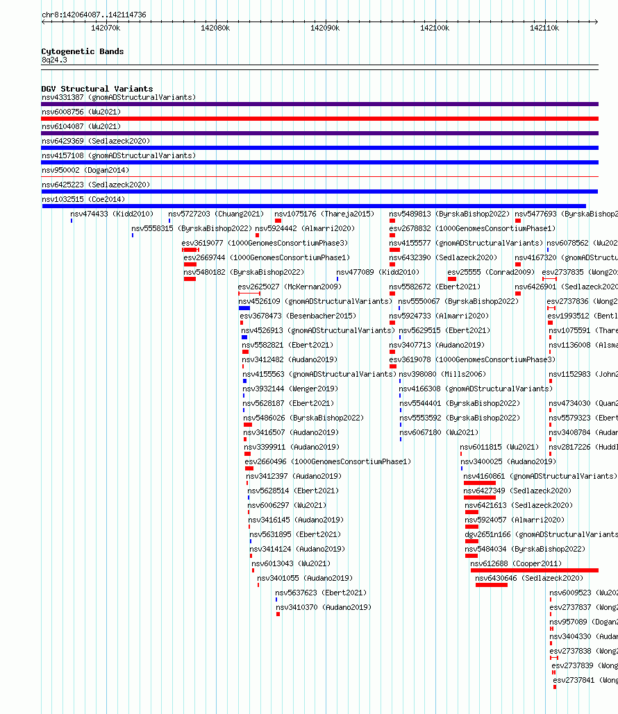Screen dimensions: 618x714
Task: Click nsv6427349 (Sedlazeck2020) label
Action: [517, 491]
